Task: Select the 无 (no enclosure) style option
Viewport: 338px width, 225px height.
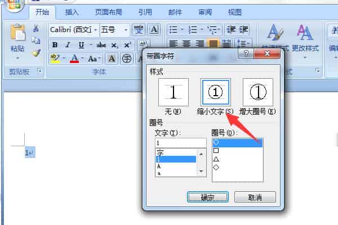Action: tap(174, 92)
